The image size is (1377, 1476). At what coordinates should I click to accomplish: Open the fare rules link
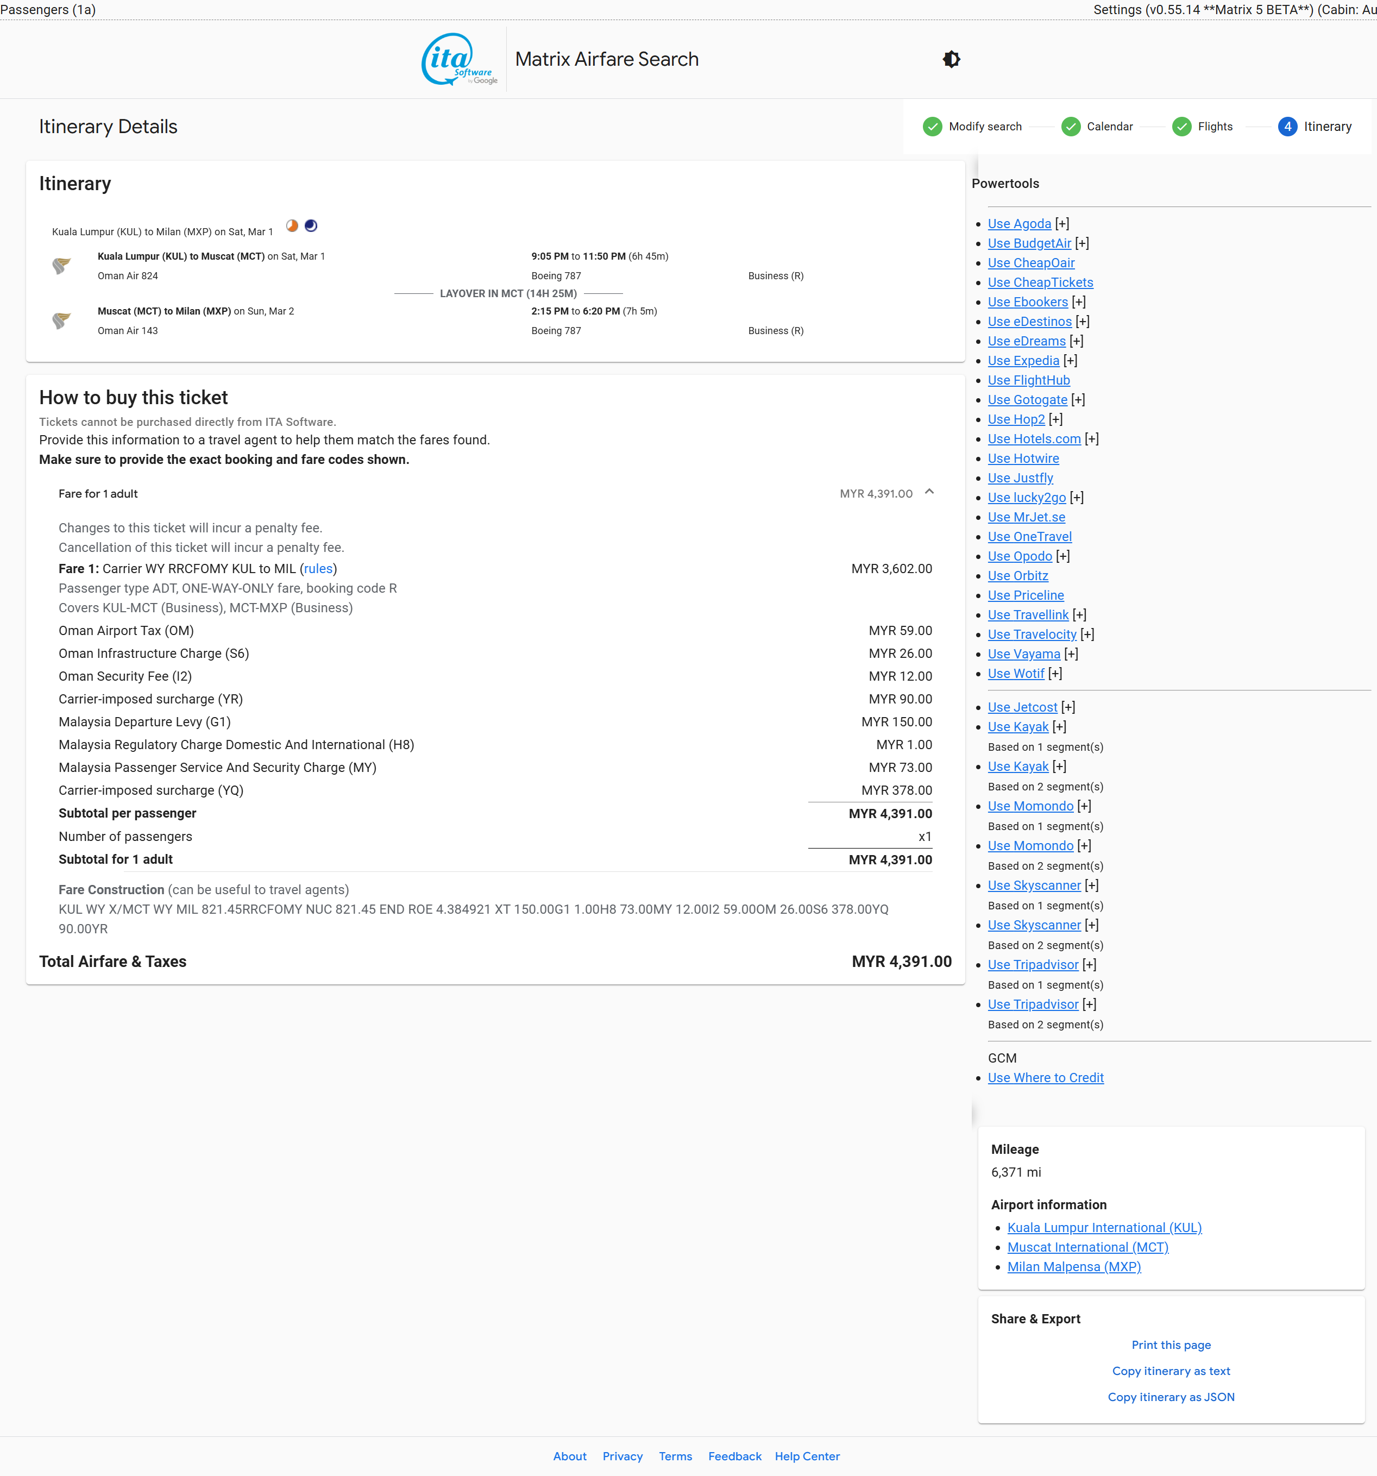click(318, 569)
